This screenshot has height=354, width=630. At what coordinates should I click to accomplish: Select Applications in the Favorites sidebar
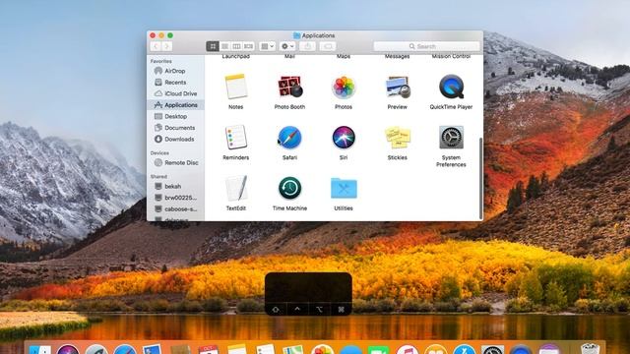pos(175,105)
